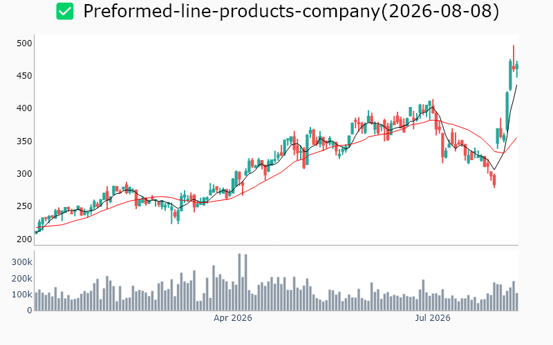553x345 pixels.
Task: Click the green checkmark icon beside title
Action: 65,11
